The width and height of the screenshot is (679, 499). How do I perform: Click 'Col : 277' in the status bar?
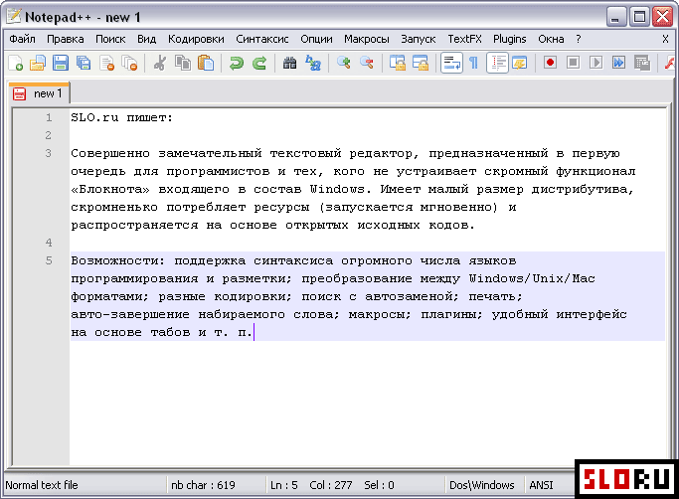coord(330,485)
